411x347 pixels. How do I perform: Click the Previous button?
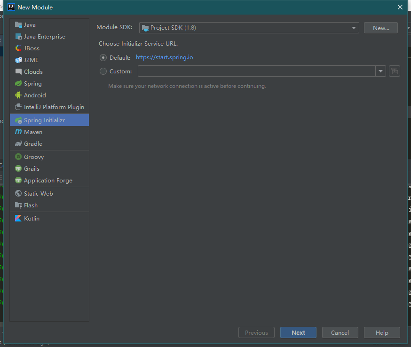pyautogui.click(x=256, y=332)
